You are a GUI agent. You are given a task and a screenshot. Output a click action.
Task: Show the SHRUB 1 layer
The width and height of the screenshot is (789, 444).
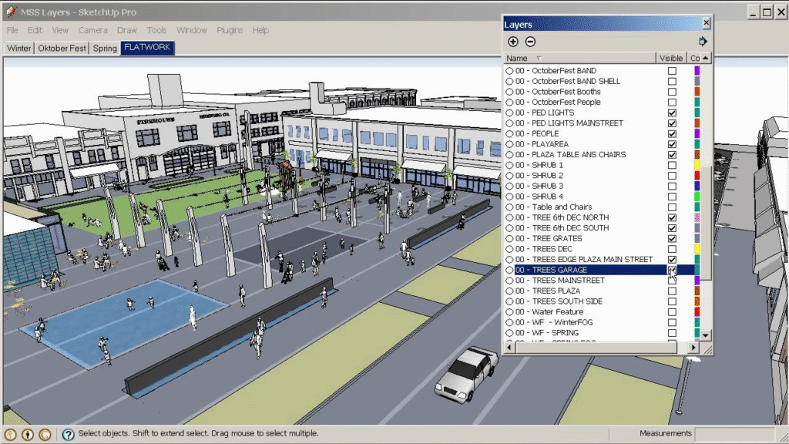(672, 165)
